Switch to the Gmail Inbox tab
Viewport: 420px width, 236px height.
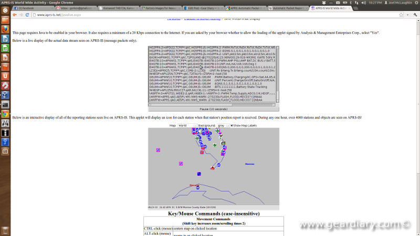(x=76, y=8)
